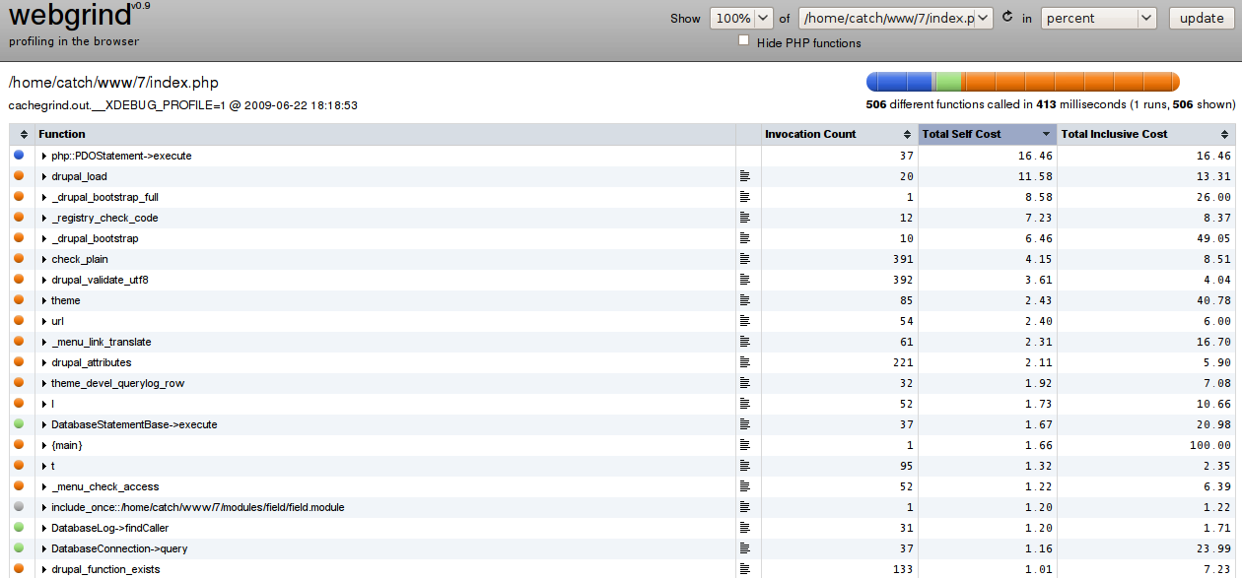This screenshot has width=1242, height=578.
Task: Click the Function column header
Action: click(x=384, y=134)
